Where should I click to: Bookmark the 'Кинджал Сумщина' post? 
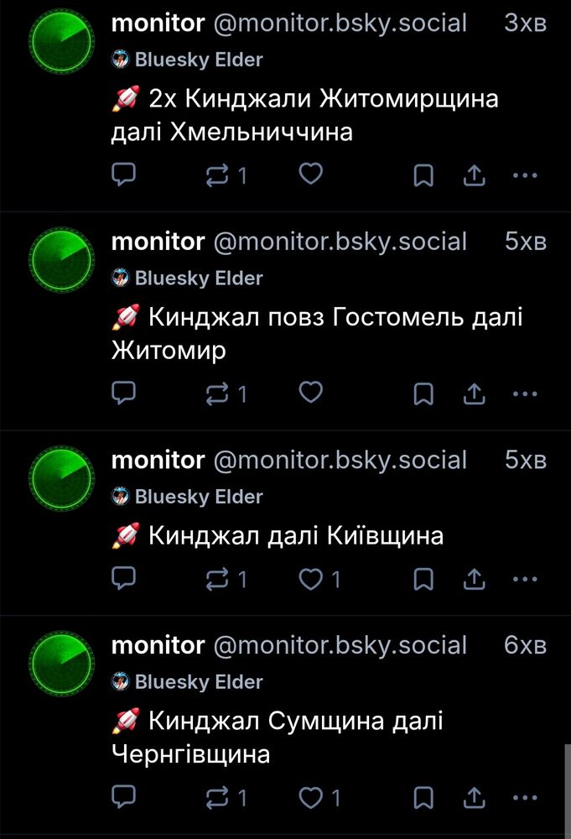[x=423, y=797]
